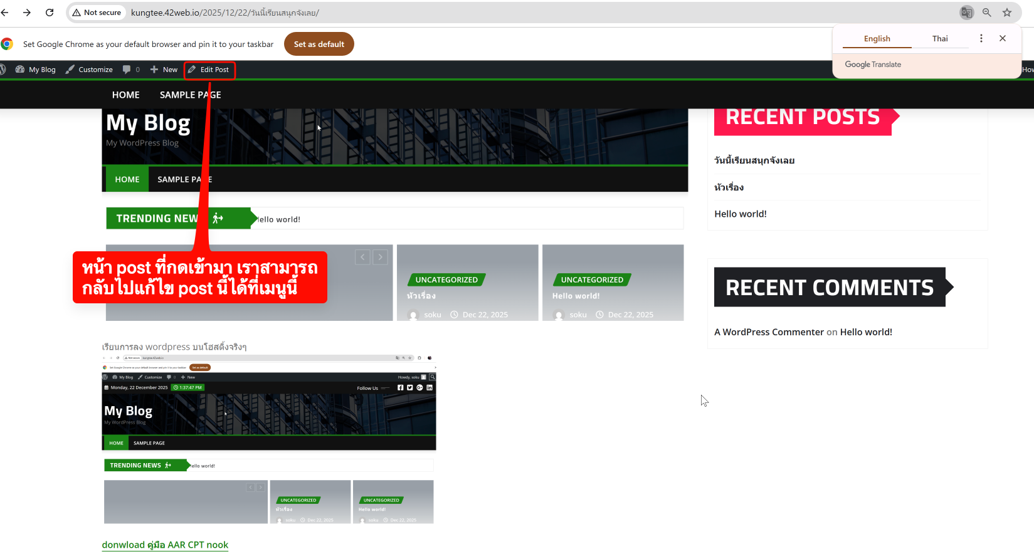Click the zoom magnifier icon in address bar
1034x559 pixels.
tap(986, 13)
